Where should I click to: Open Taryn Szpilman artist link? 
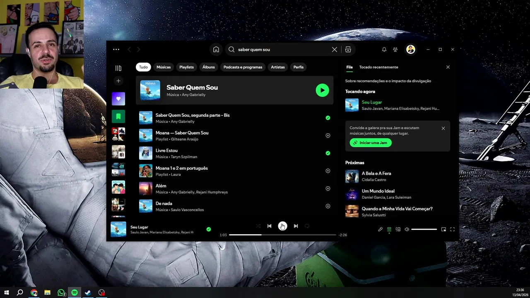click(184, 157)
